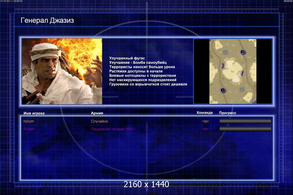Click "Улучшение - Бомба самоубийц" line
Viewport: 293px width, 195px height.
click(138, 62)
